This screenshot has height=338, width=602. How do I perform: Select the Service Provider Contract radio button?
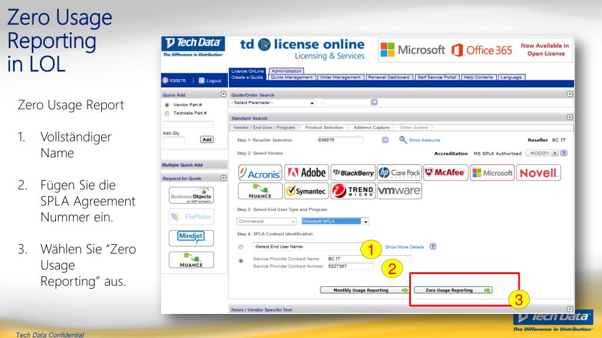240,261
